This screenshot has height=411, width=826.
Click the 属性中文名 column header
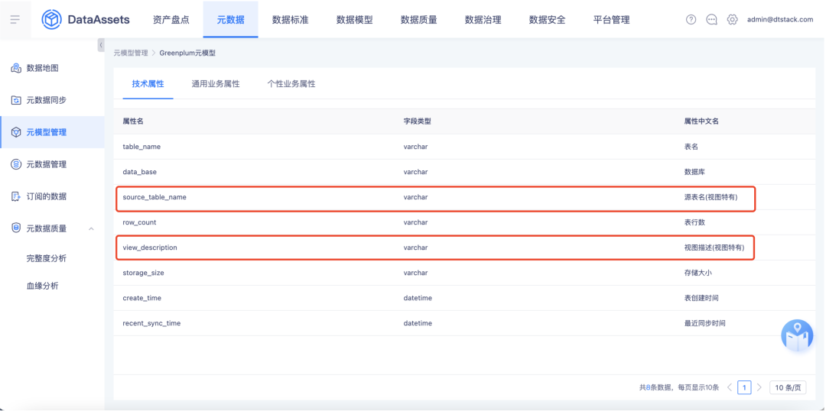[x=701, y=121]
